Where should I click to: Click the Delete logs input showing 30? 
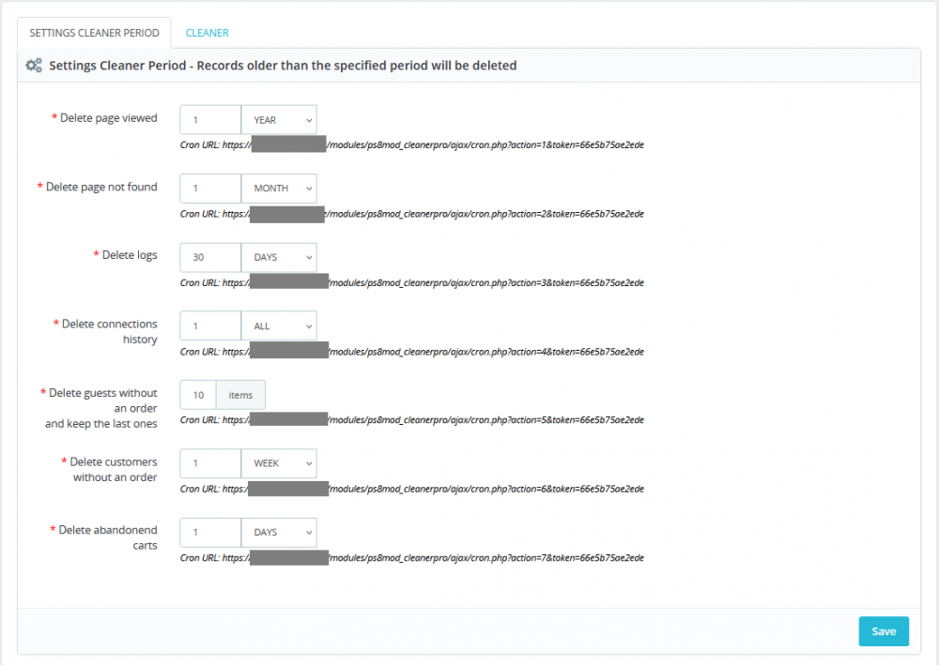point(209,257)
